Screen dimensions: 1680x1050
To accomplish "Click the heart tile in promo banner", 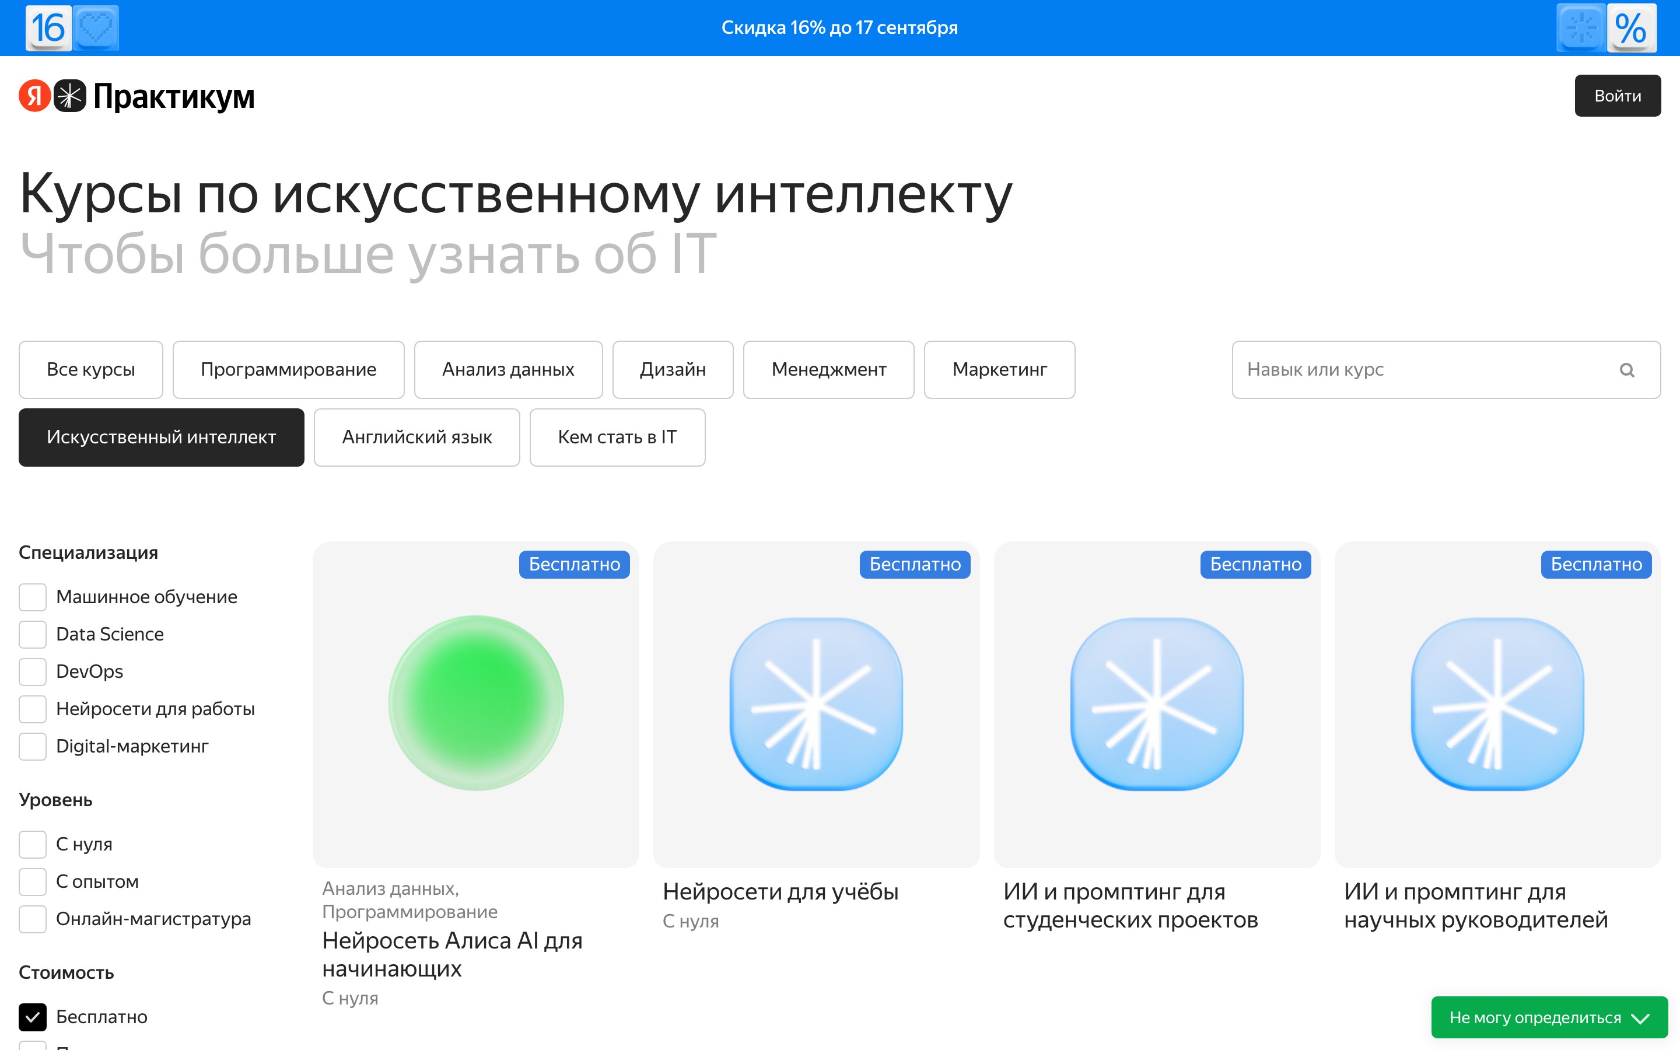I will [x=96, y=28].
